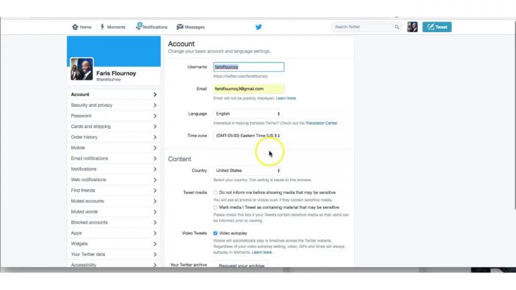Toggle 'Mark media I Tweet as sensitive' checkbox

(x=215, y=207)
